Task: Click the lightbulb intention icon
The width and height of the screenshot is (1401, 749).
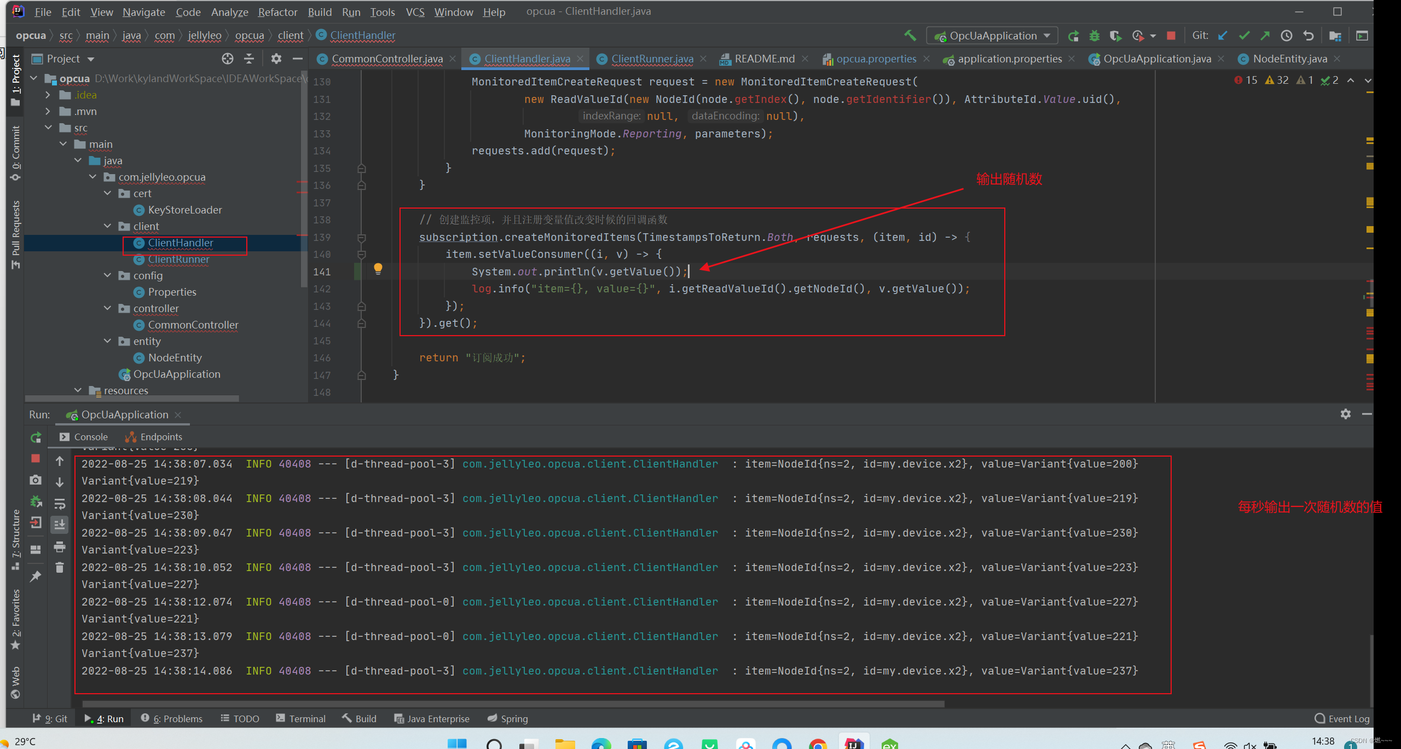Action: pos(378,268)
